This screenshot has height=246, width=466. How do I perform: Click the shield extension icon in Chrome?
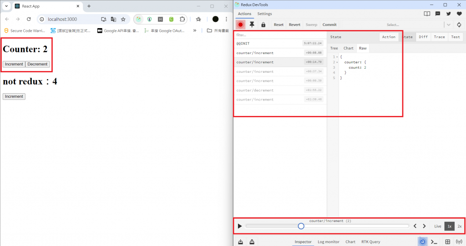149,19
